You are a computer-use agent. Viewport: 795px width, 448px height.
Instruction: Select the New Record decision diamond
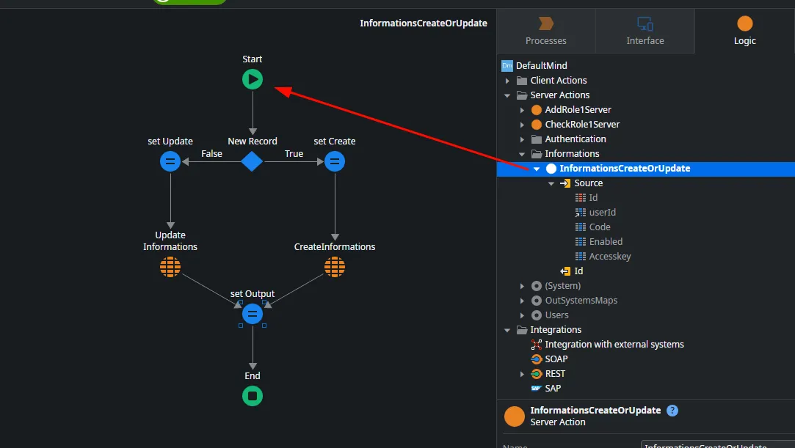[253, 161]
